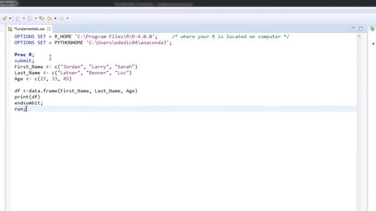The height and width of the screenshot is (211, 376).
Task: Click the 'run;' line at the cursor
Action: [20, 109]
